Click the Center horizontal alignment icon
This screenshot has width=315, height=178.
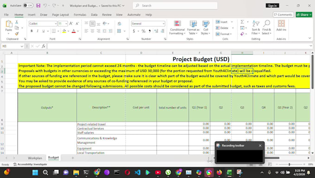[x=92, y=31]
